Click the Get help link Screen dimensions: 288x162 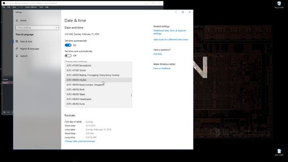tap(157, 54)
